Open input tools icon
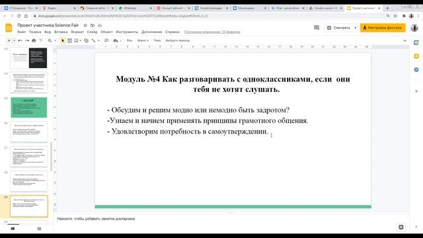Viewport: 423px width, 238px height. pos(116,40)
